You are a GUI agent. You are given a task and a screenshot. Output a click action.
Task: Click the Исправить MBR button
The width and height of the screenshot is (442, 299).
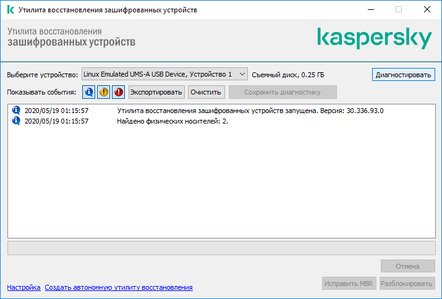[349, 283]
